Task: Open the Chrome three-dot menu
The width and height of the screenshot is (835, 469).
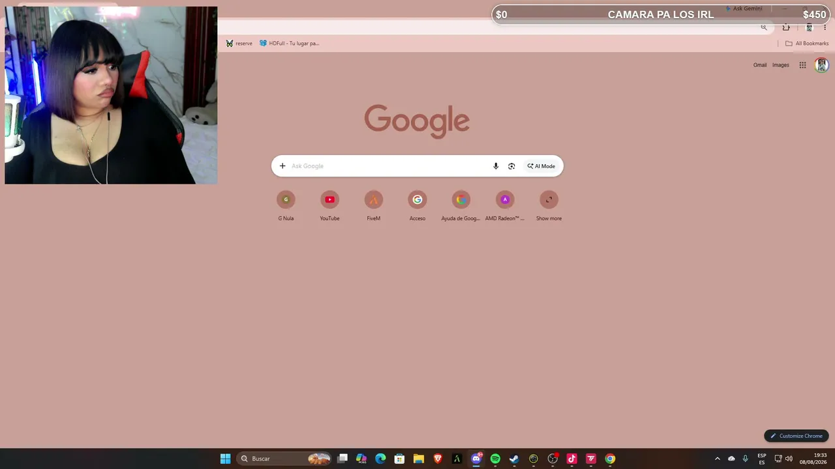Action: (825, 27)
